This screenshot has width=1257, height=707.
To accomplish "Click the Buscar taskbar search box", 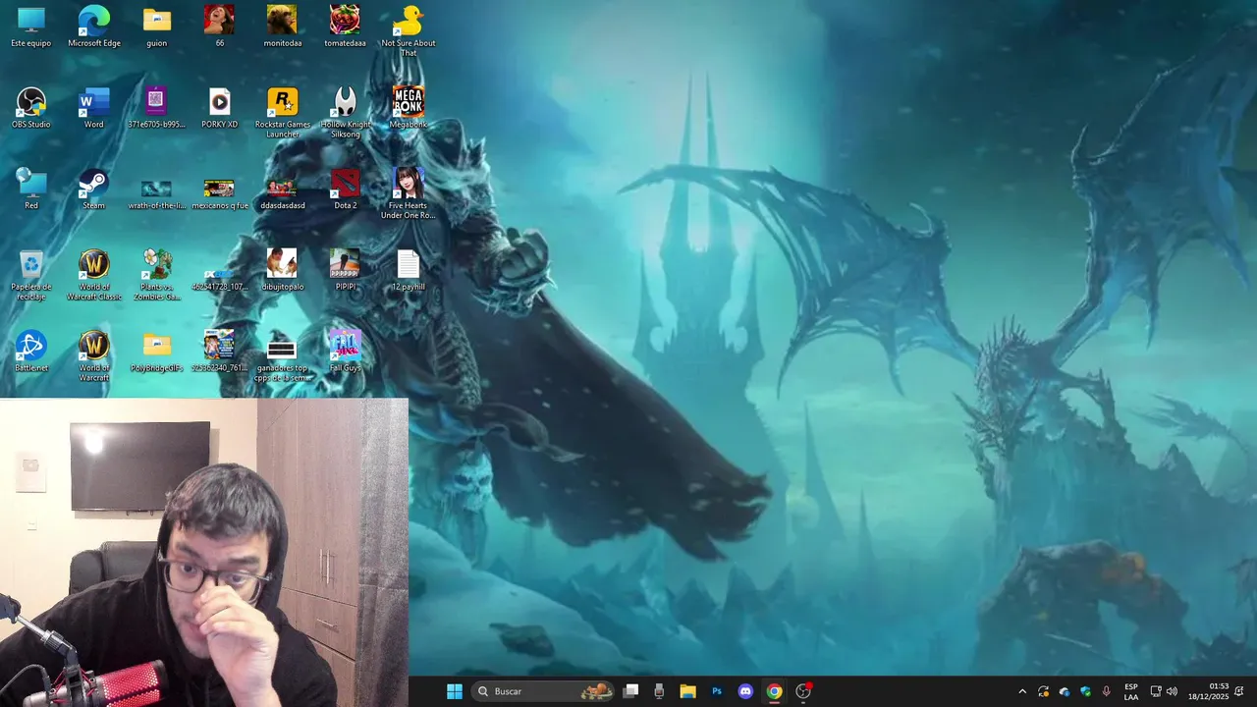I will (x=543, y=691).
